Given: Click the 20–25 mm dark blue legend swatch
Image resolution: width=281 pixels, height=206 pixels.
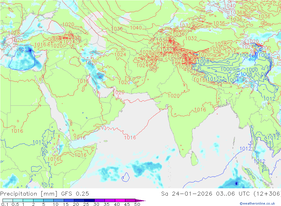Looking at the screenshot, I should tap(79, 200).
